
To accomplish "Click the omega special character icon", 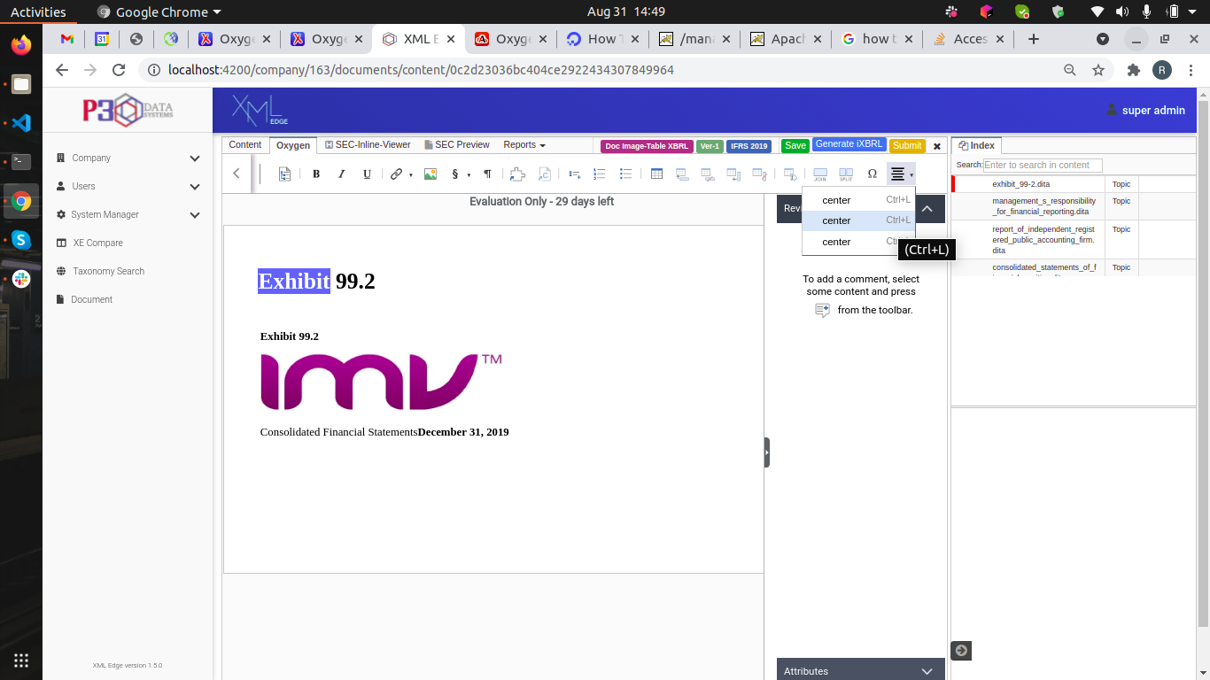I will [872, 174].
